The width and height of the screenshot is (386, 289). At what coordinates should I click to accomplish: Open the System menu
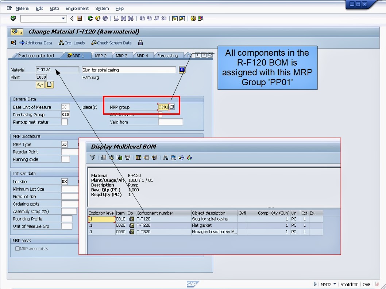pyautogui.click(x=102, y=8)
